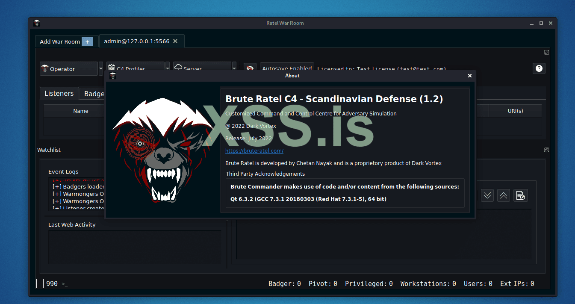Click the double chevron down icon
Image resolution: width=575 pixels, height=304 pixels.
coord(487,195)
